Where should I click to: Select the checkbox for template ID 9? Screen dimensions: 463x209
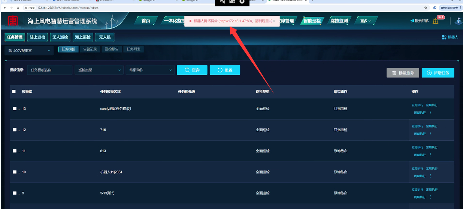coord(15,193)
